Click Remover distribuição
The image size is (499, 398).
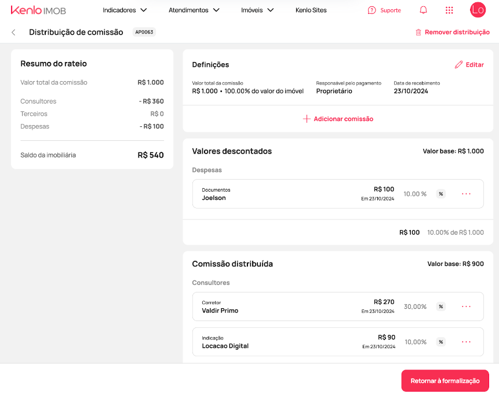click(x=457, y=32)
